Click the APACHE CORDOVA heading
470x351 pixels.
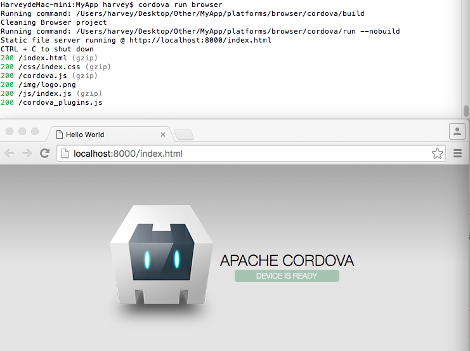pyautogui.click(x=287, y=260)
